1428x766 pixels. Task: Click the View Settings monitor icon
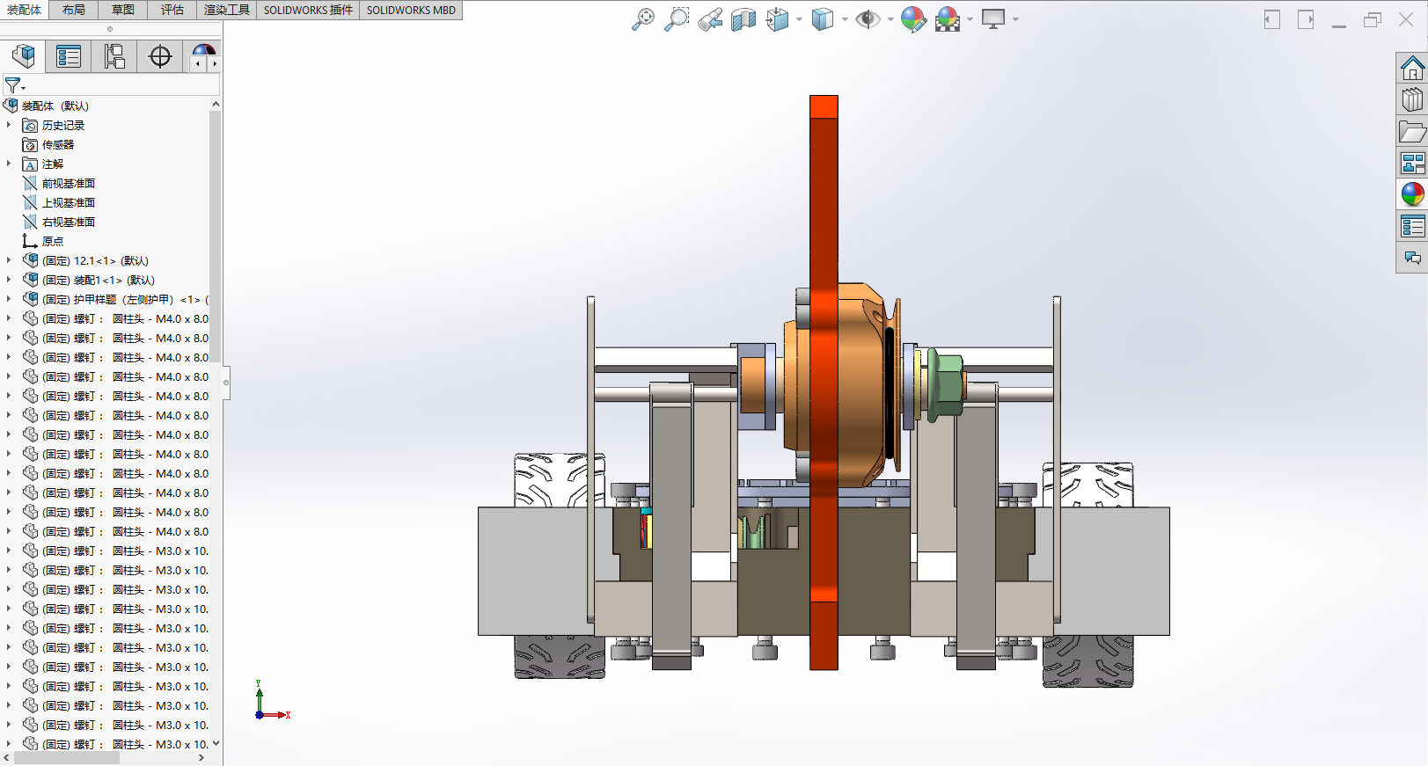(x=993, y=19)
